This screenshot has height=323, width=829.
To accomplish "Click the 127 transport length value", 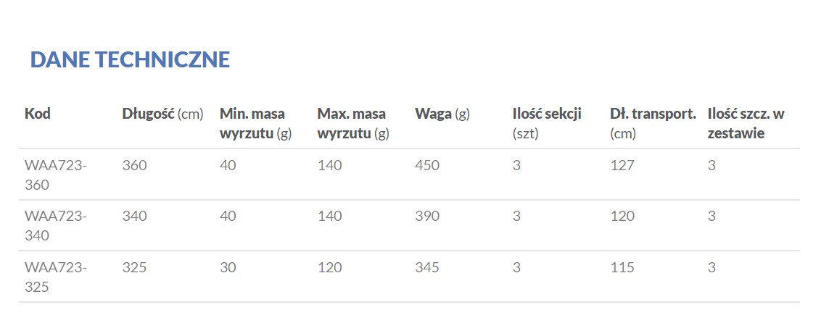I will (x=622, y=165).
